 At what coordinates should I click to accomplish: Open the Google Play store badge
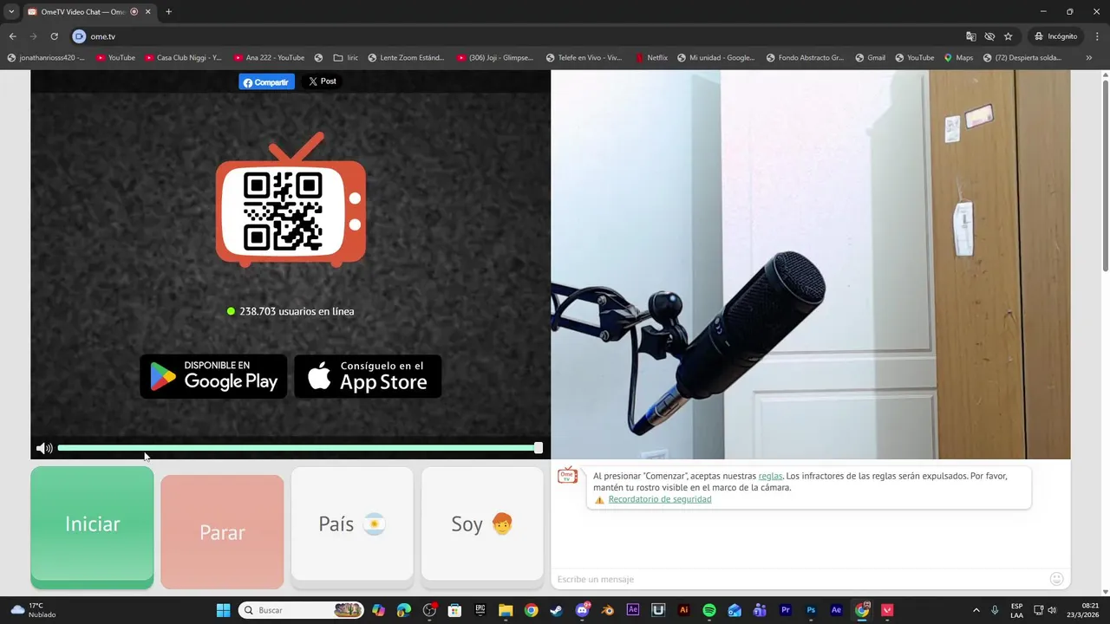coord(213,376)
